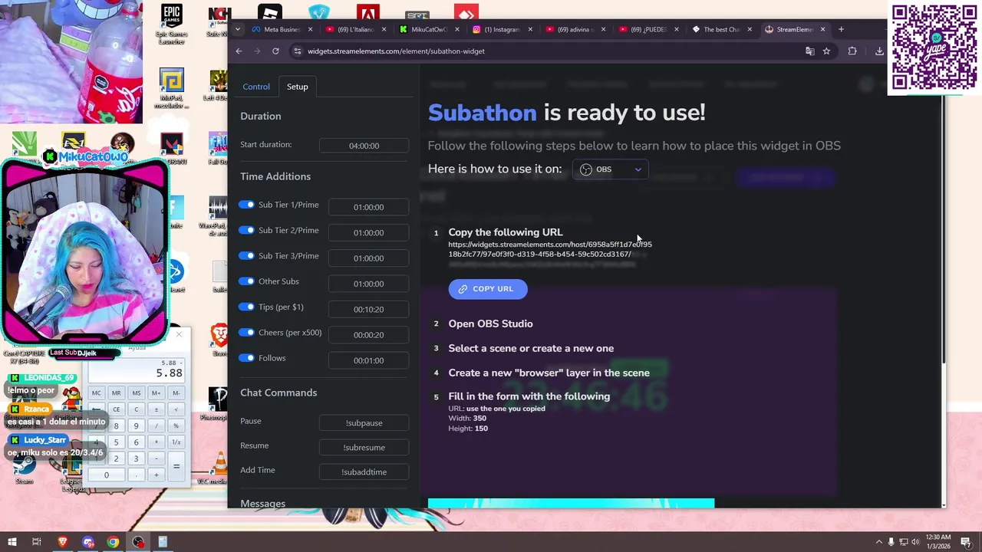
Task: Open Valorant desktop shortcut
Action: click(172, 149)
